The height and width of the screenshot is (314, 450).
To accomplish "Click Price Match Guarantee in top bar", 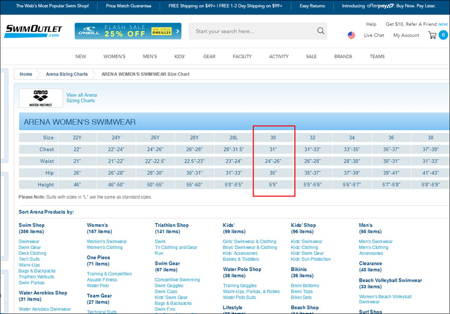I will 129,6.
